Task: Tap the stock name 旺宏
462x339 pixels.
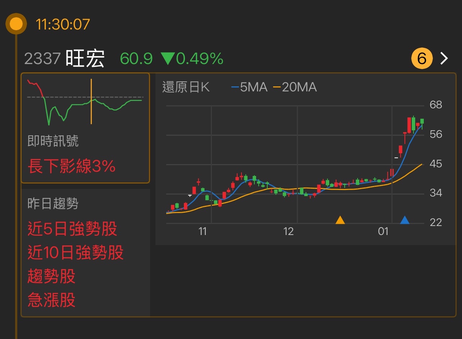Action: (83, 58)
